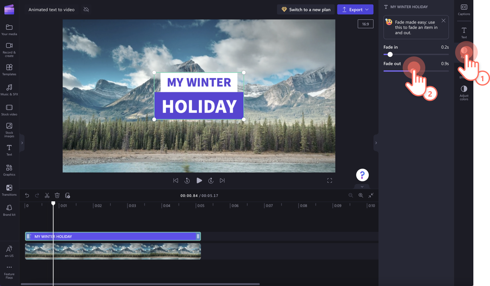Open the Graphics panel

tap(9, 170)
